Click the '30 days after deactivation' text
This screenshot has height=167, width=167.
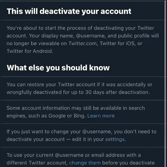(x=117, y=92)
